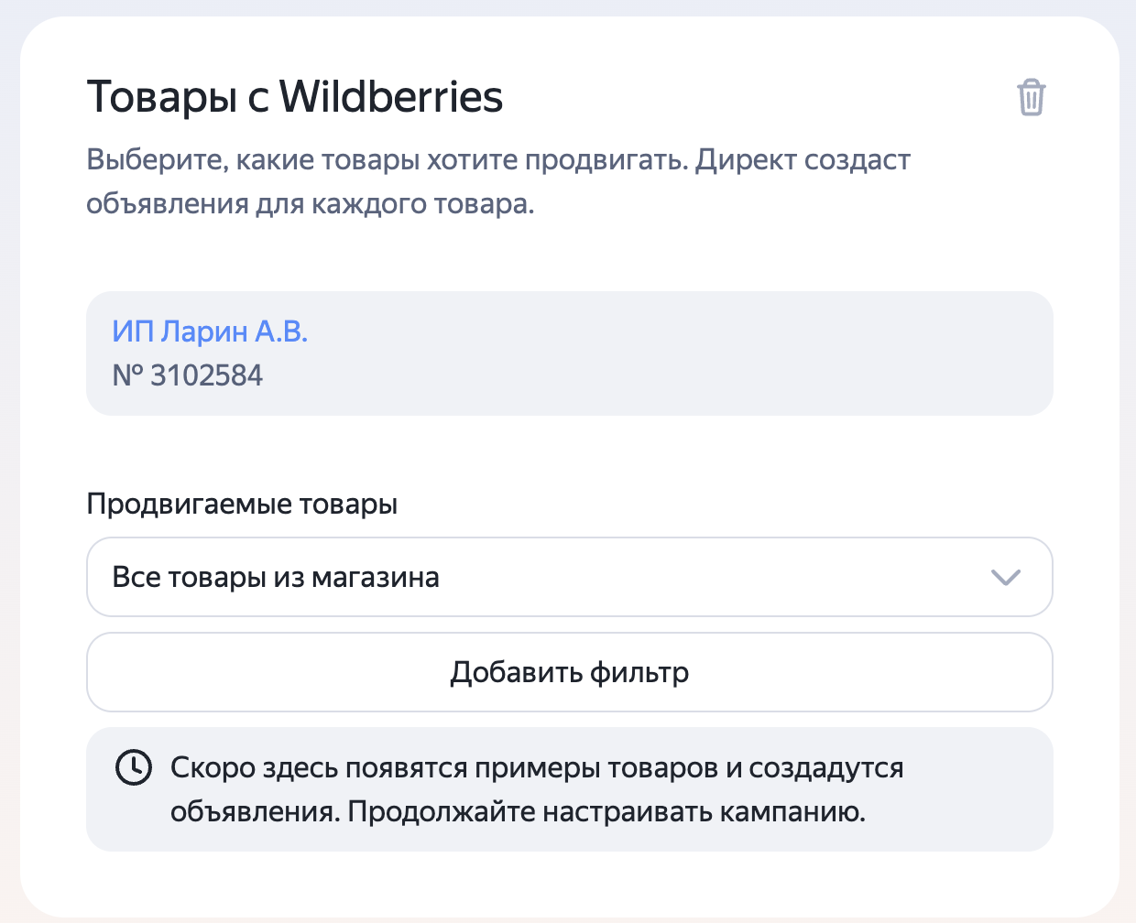
Task: Expand the promoted products chevron arrow
Action: (x=1005, y=577)
